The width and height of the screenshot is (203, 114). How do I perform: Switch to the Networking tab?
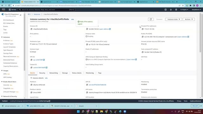(54, 73)
